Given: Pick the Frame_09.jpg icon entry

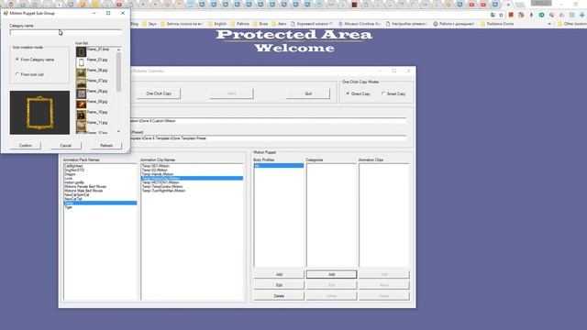Looking at the screenshot, I should click(82, 104).
